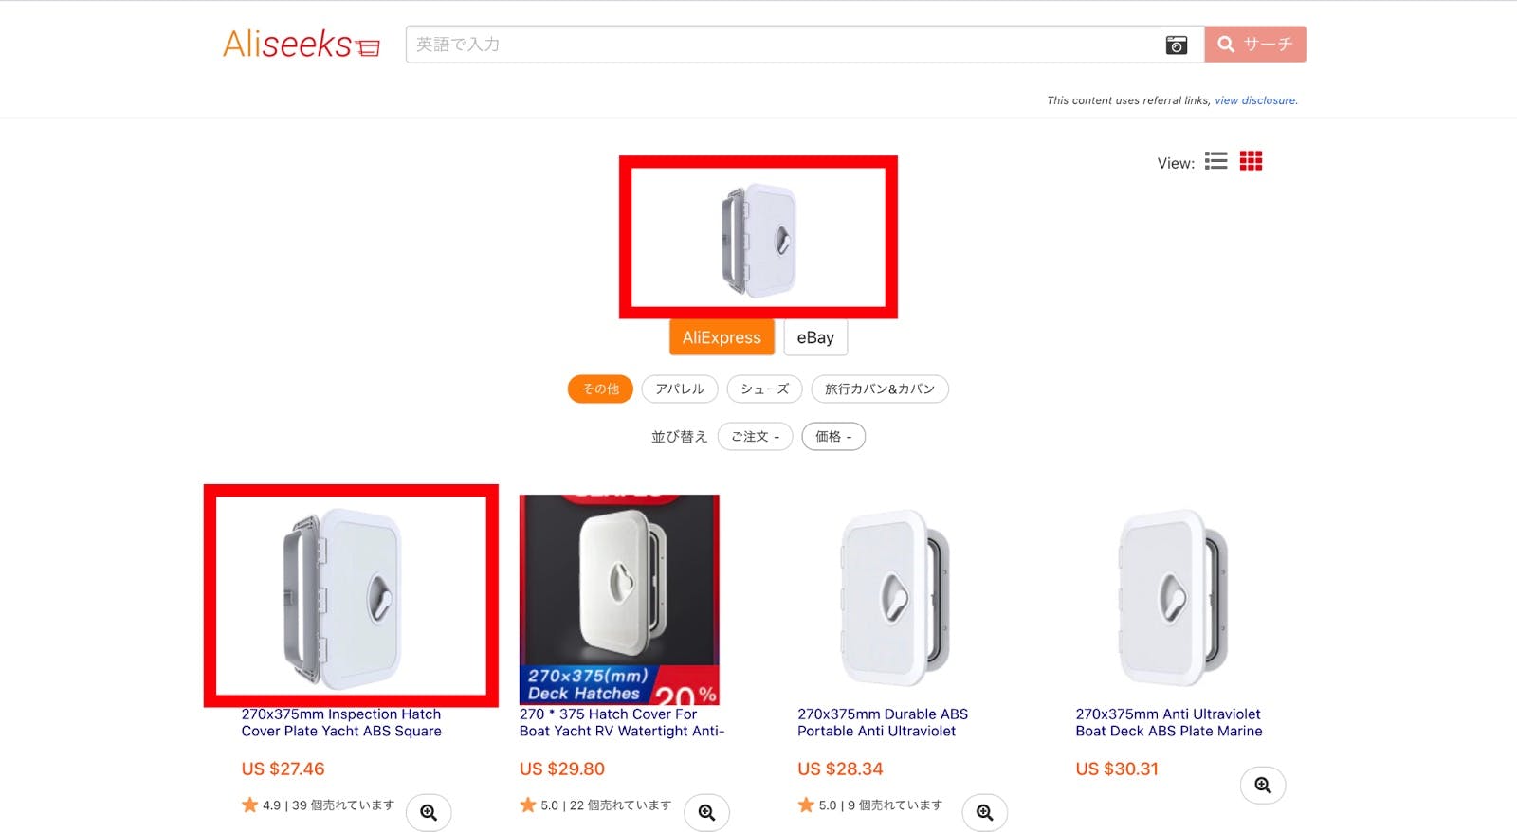Toggle the シューズ category filter
The height and width of the screenshot is (832, 1517).
tap(764, 389)
